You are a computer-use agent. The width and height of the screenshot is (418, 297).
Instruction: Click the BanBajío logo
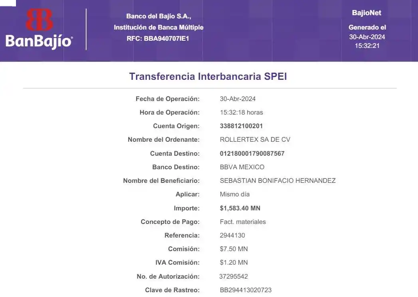(x=39, y=29)
